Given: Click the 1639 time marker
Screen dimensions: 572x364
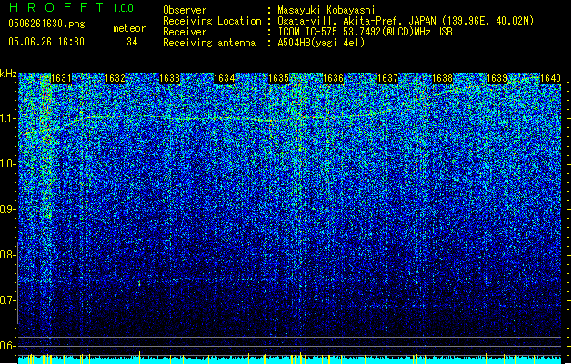Looking at the screenshot, I should 497,78.
